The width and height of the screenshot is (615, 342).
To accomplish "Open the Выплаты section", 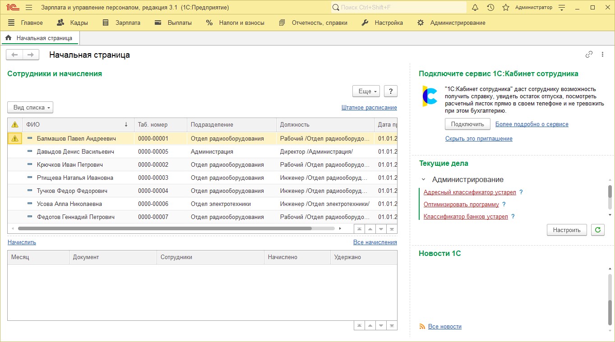I will [173, 23].
